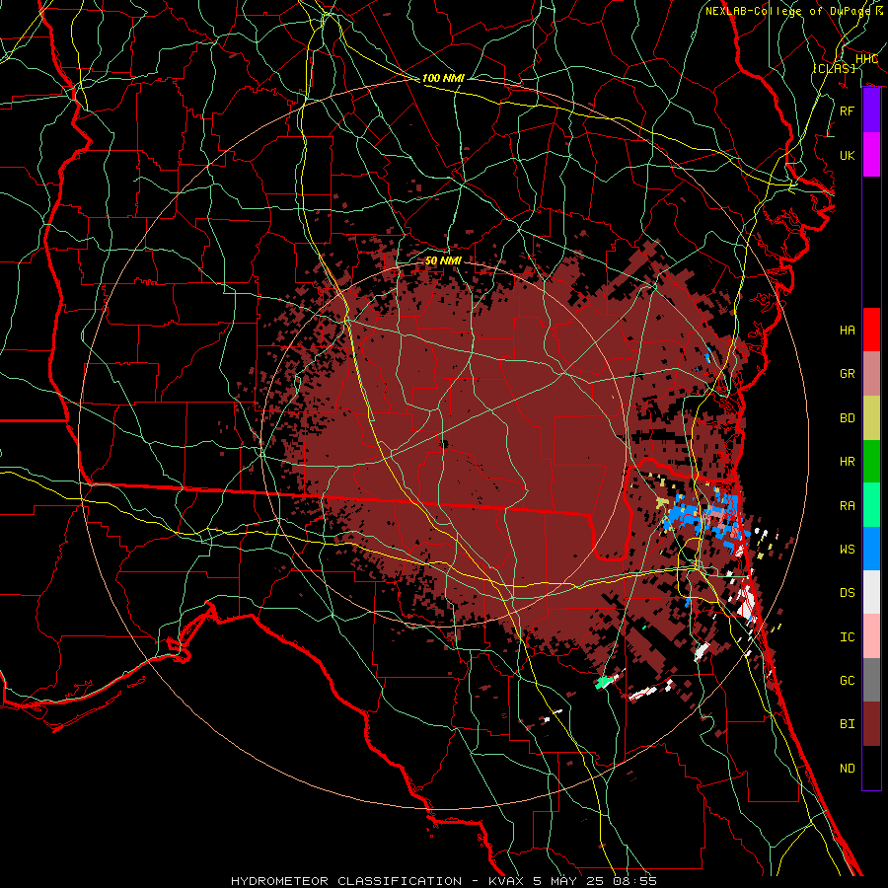Click the black radar site dot at center
Screen dimensions: 888x888
click(444, 444)
